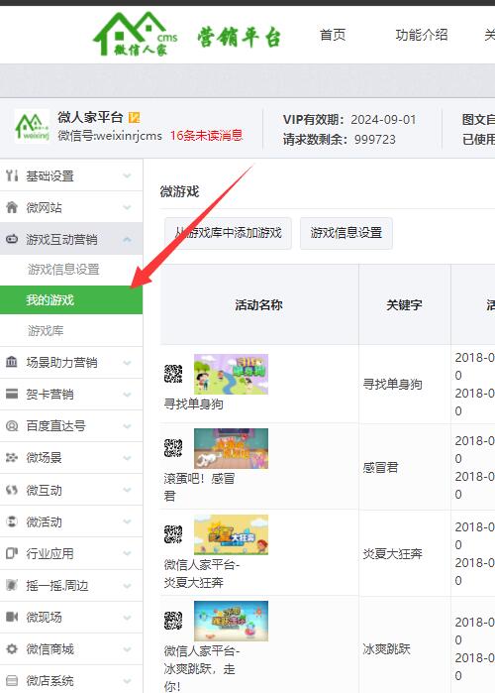Expand the 基础设置 menu chevron
The height and width of the screenshot is (693, 495).
pyautogui.click(x=127, y=175)
